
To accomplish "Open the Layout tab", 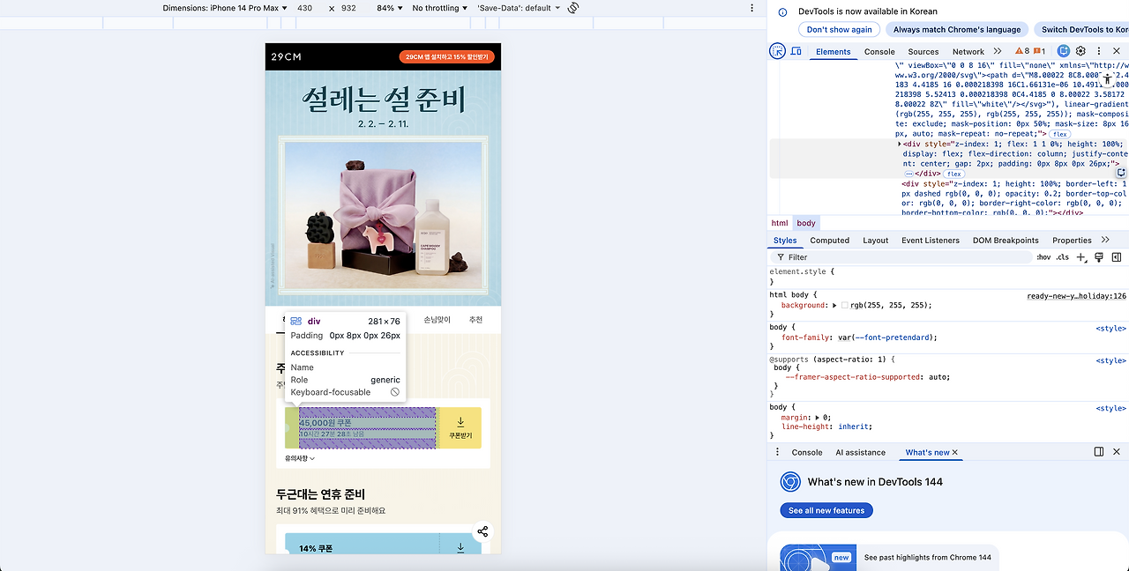I will pos(876,240).
